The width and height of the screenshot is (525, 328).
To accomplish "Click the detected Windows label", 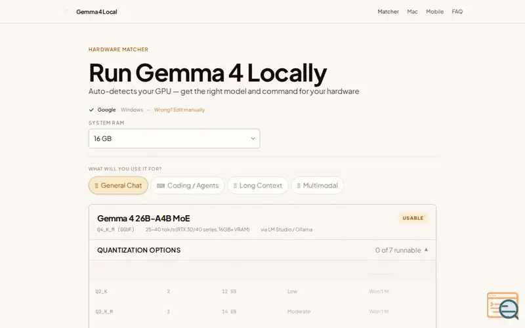I will pyautogui.click(x=132, y=110).
